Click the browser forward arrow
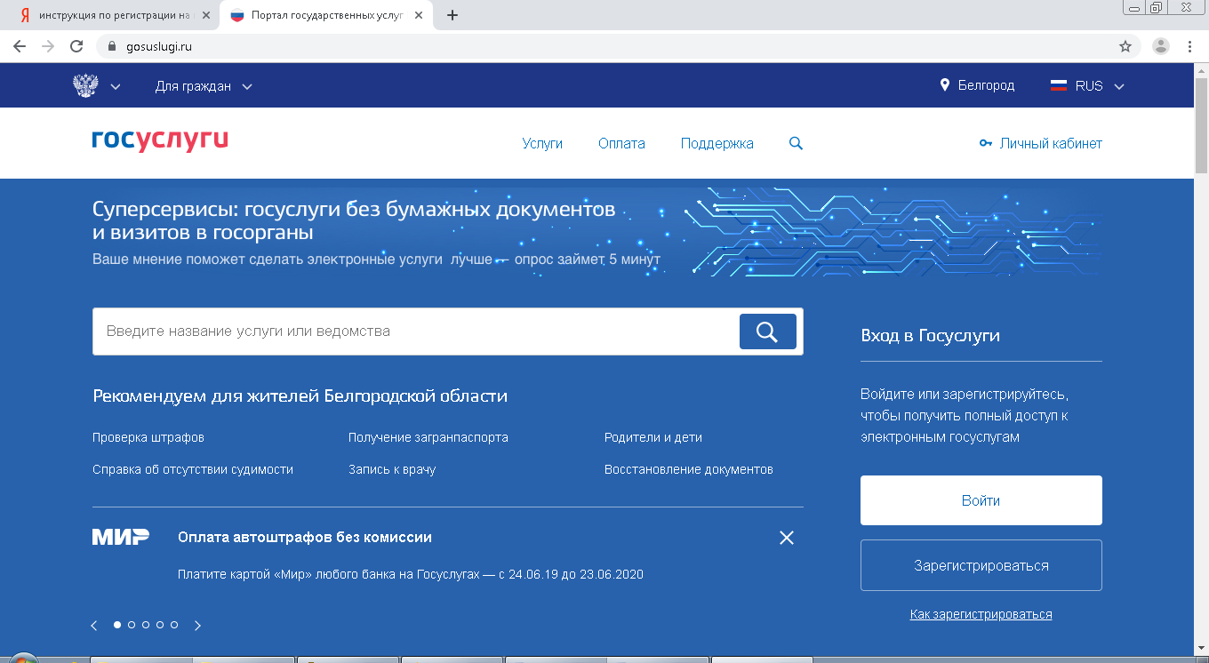The image size is (1209, 663). point(48,46)
